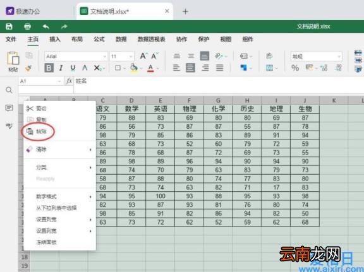This screenshot has height=272, width=364.
Task: Open the comments icon in left sidebar
Action: pos(9,108)
